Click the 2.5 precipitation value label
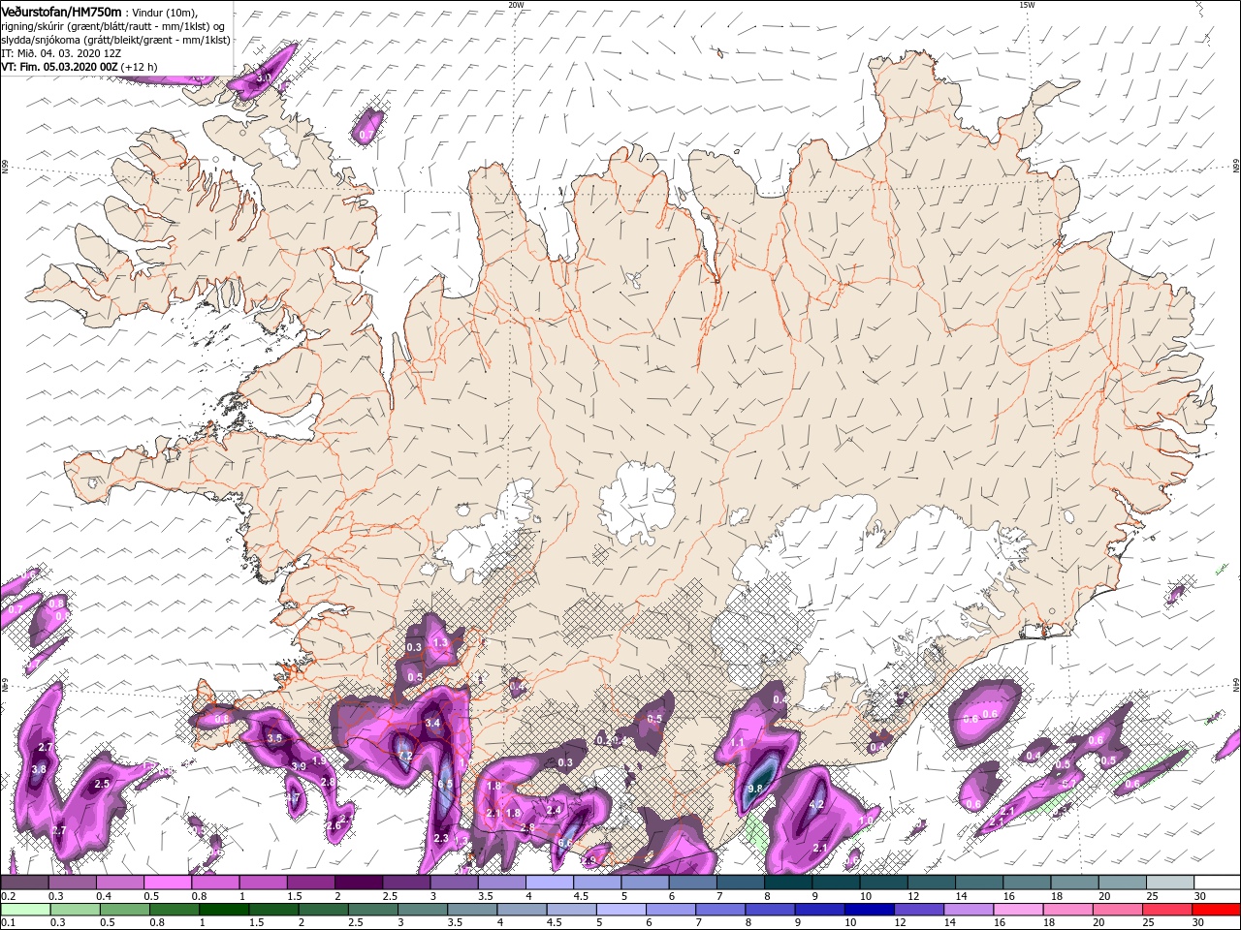This screenshot has width=1241, height=930. pos(102,783)
